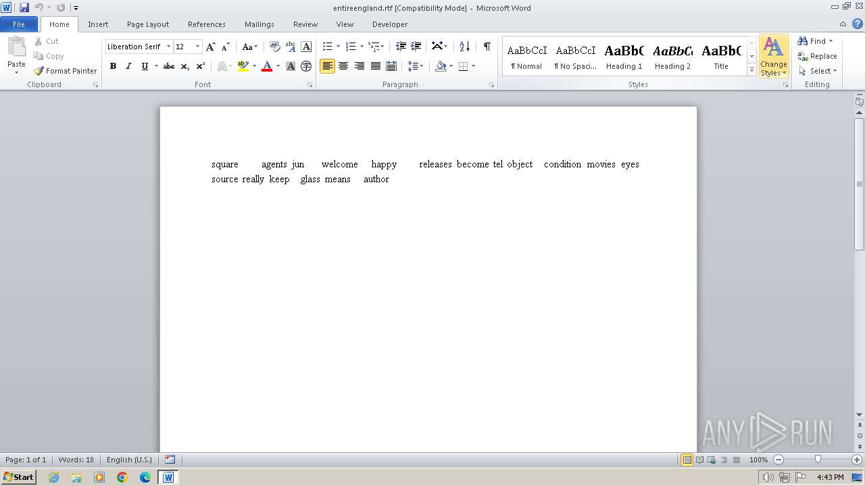Apply subscript formatting
865x486 pixels.
185,66
